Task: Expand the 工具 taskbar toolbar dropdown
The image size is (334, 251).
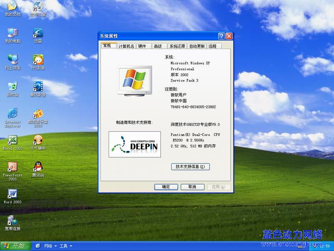Action: tap(71, 246)
